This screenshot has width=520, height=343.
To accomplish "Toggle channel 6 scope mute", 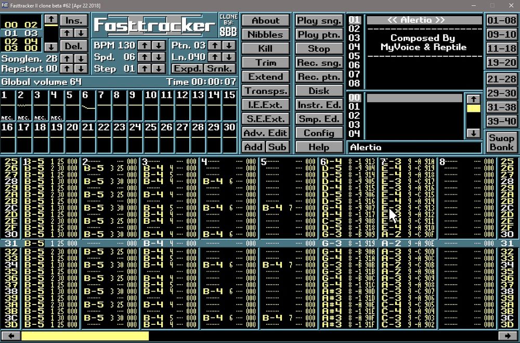I will pos(88,106).
